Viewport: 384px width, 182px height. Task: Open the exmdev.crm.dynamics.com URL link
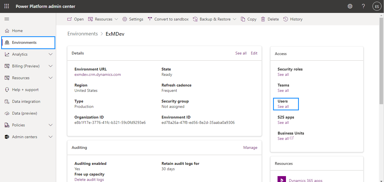point(97,74)
